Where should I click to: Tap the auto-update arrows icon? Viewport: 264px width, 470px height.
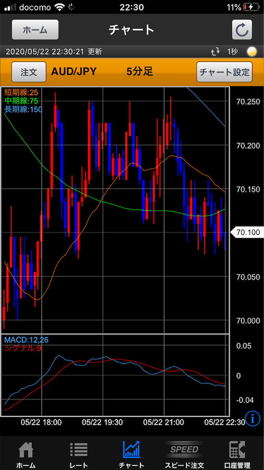click(x=215, y=52)
